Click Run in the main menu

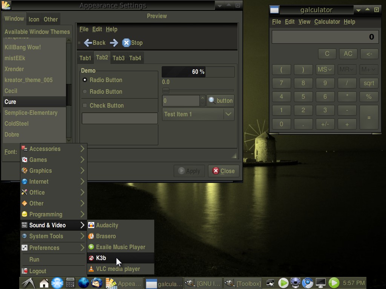[x=54, y=259]
